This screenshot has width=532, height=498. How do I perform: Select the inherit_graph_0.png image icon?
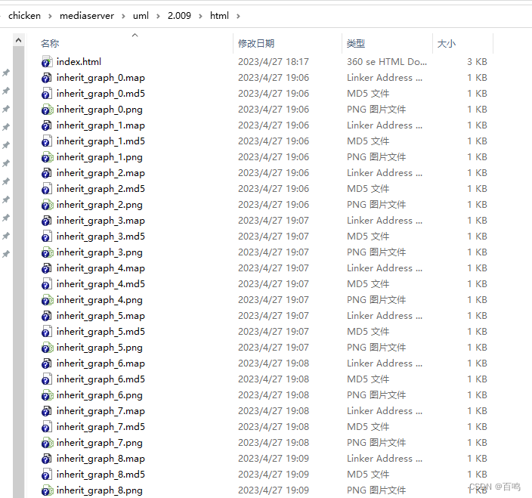pyautogui.click(x=47, y=110)
